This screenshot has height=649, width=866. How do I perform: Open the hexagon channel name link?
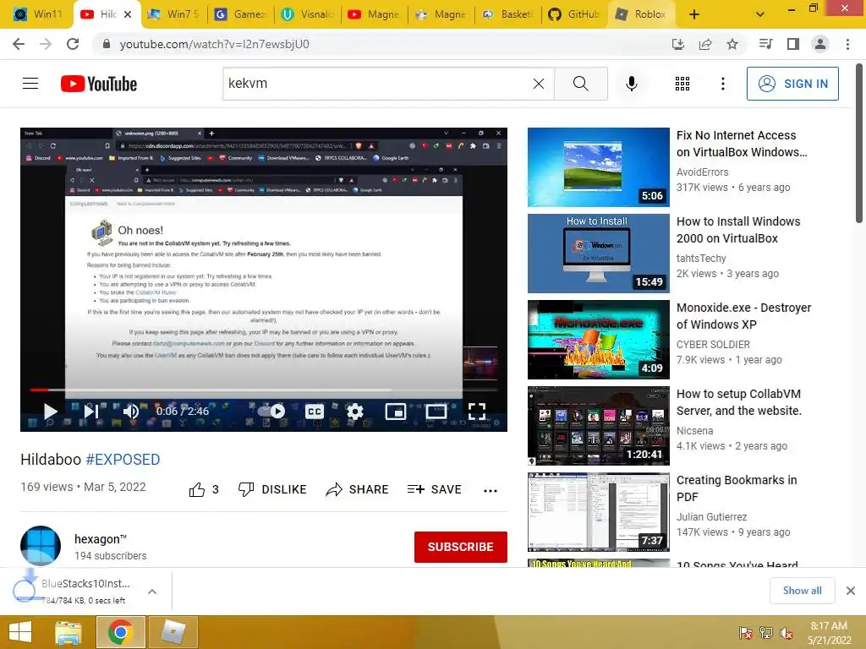pyautogui.click(x=101, y=539)
